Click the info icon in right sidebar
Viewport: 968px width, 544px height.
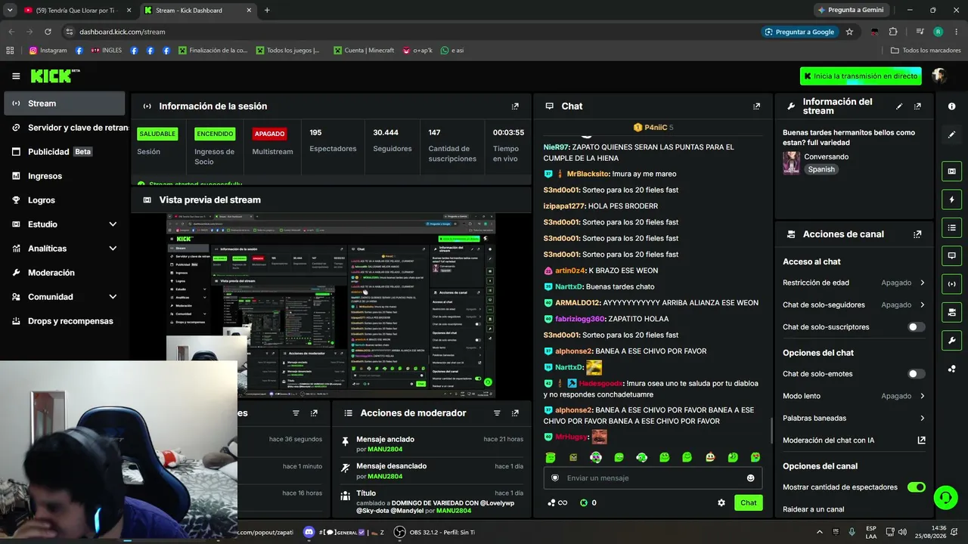[x=951, y=107]
